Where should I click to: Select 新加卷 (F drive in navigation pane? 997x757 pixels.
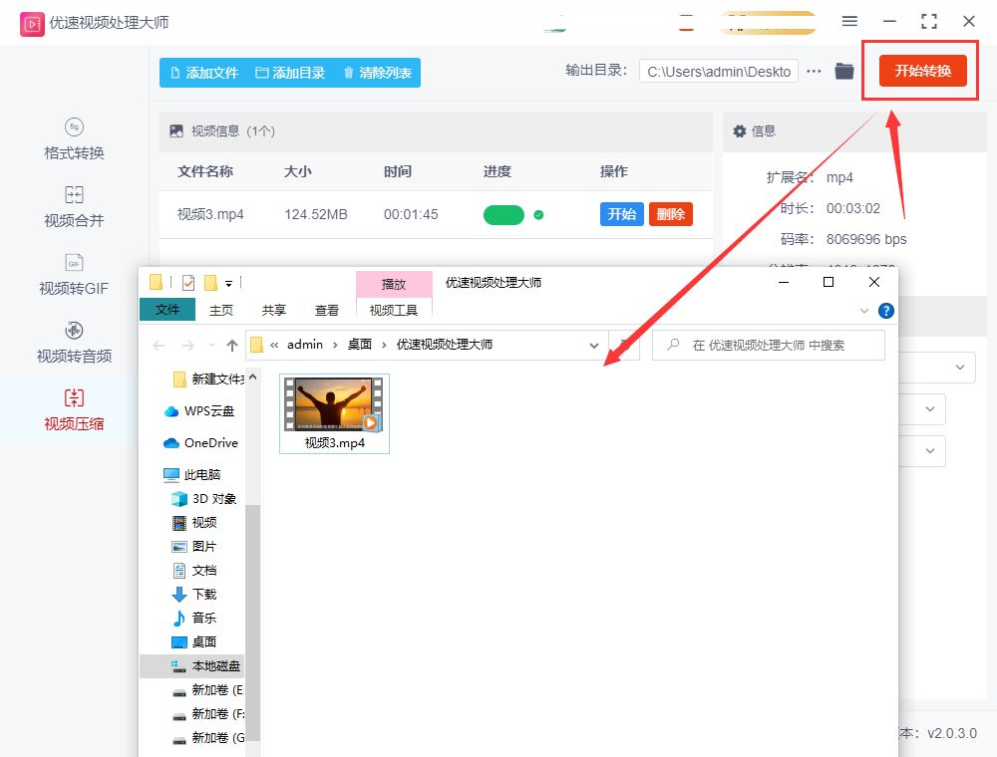tap(207, 714)
